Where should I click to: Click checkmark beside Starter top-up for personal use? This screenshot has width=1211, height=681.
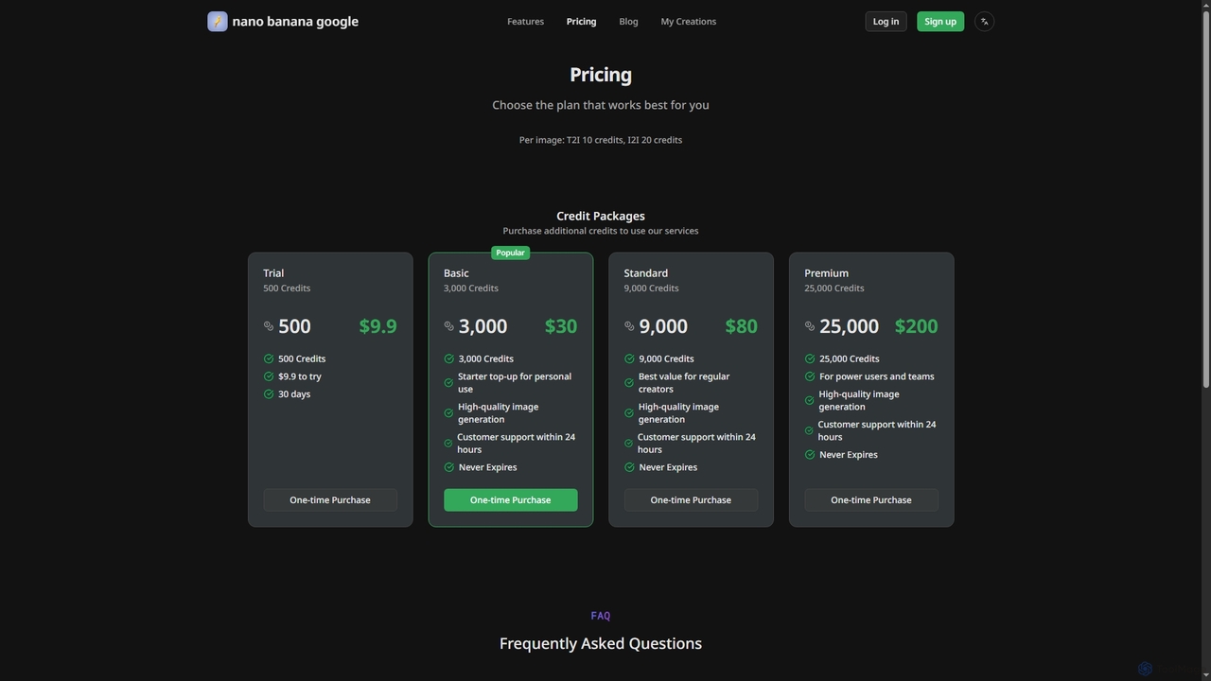coord(448,383)
